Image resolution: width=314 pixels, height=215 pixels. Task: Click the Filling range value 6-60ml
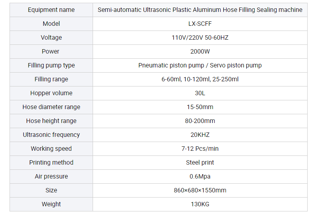tap(171, 79)
